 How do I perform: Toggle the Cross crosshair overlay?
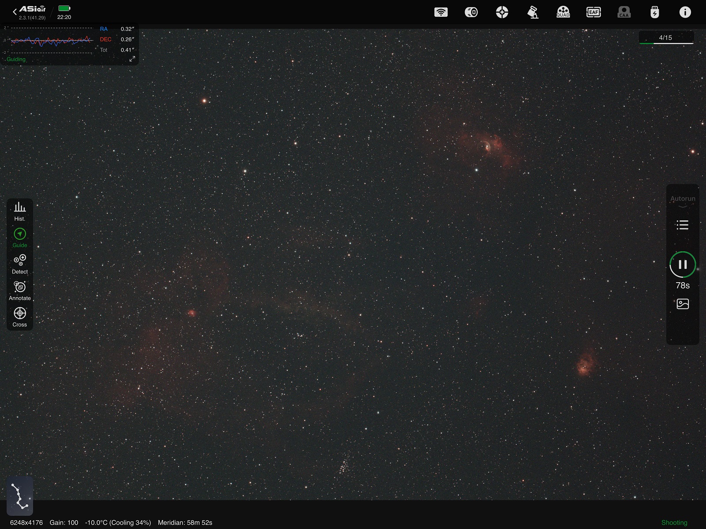20,317
